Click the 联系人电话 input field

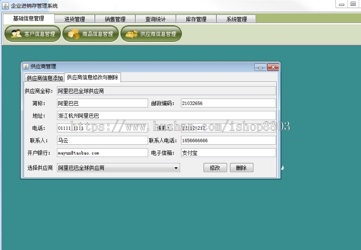tap(228, 140)
